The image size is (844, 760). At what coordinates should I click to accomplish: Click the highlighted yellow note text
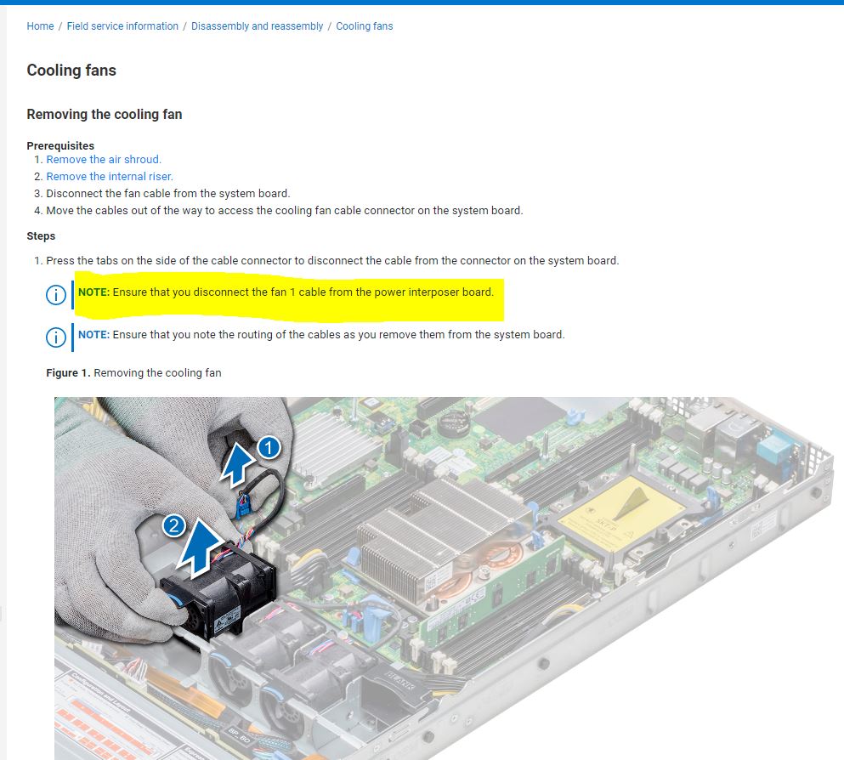pos(285,292)
